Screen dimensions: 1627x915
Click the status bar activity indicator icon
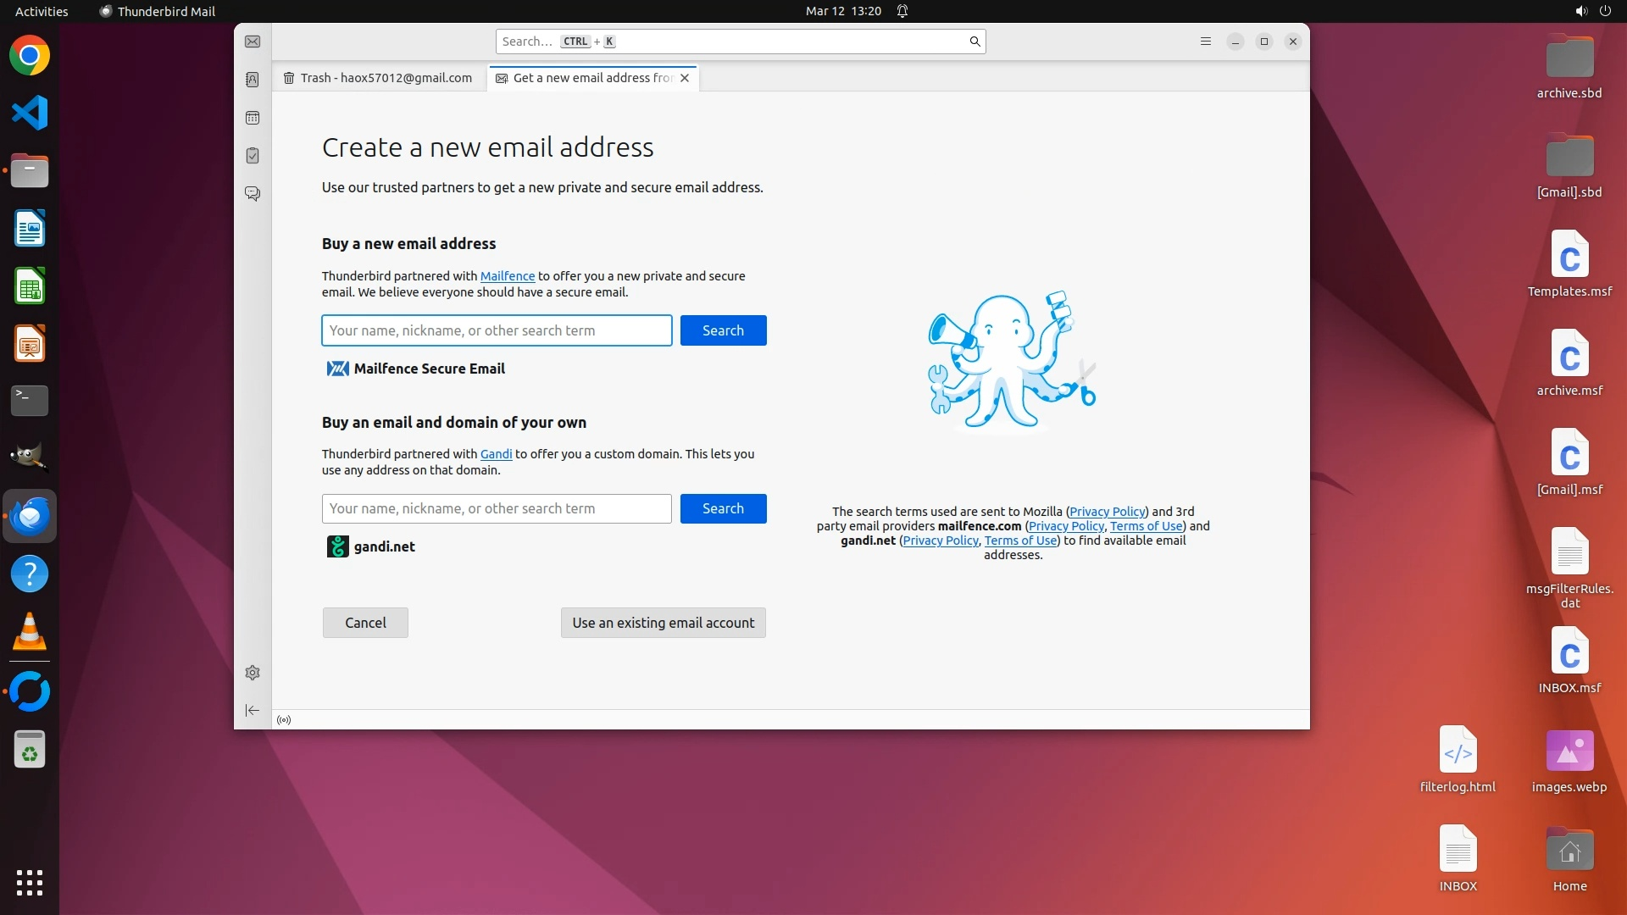(284, 720)
